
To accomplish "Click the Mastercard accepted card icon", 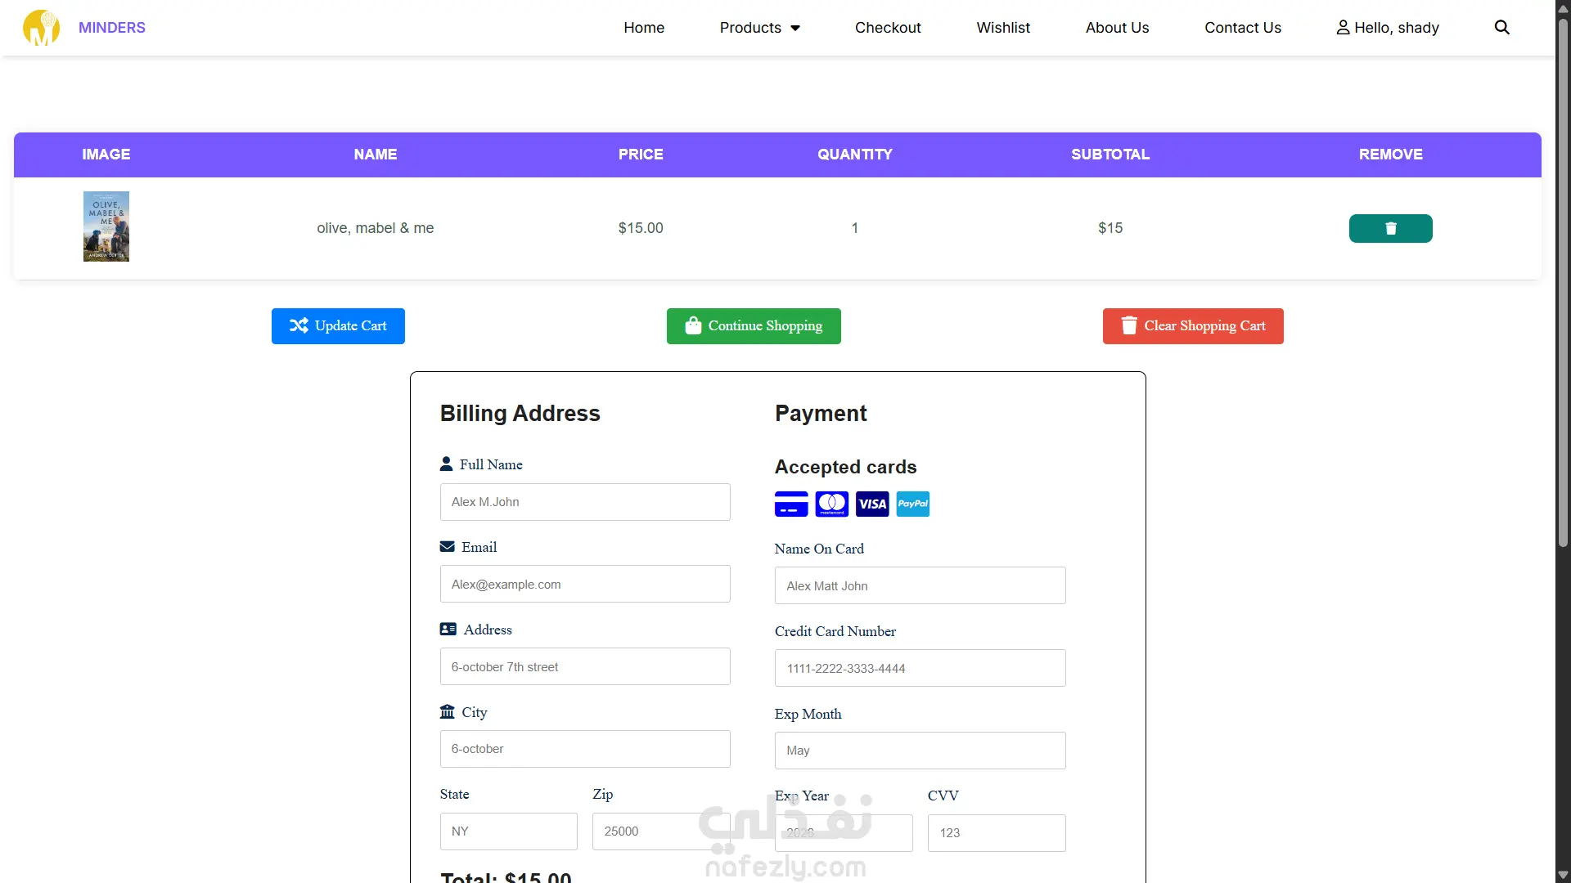I will [831, 504].
